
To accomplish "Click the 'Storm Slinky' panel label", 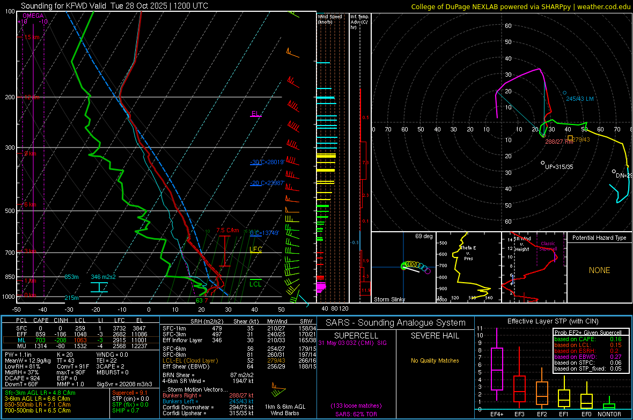I will click(389, 299).
